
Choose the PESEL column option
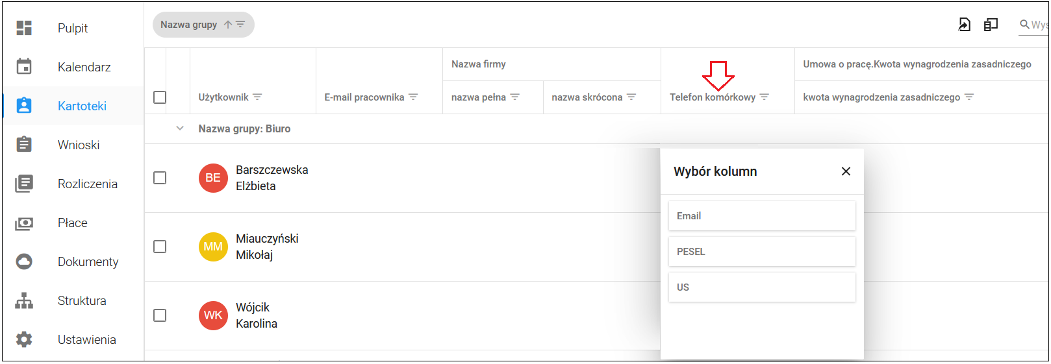point(762,252)
